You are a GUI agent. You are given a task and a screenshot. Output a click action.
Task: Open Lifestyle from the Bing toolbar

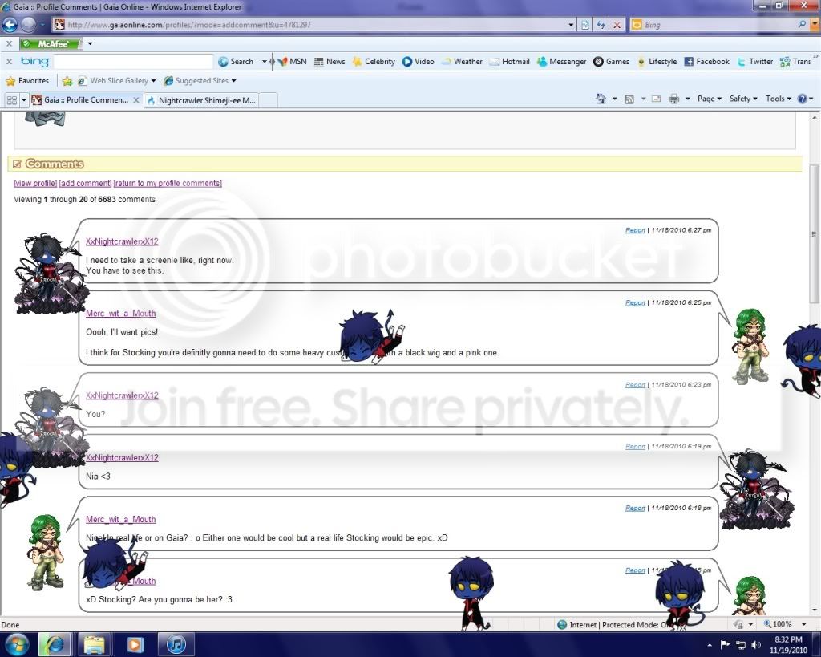657,61
